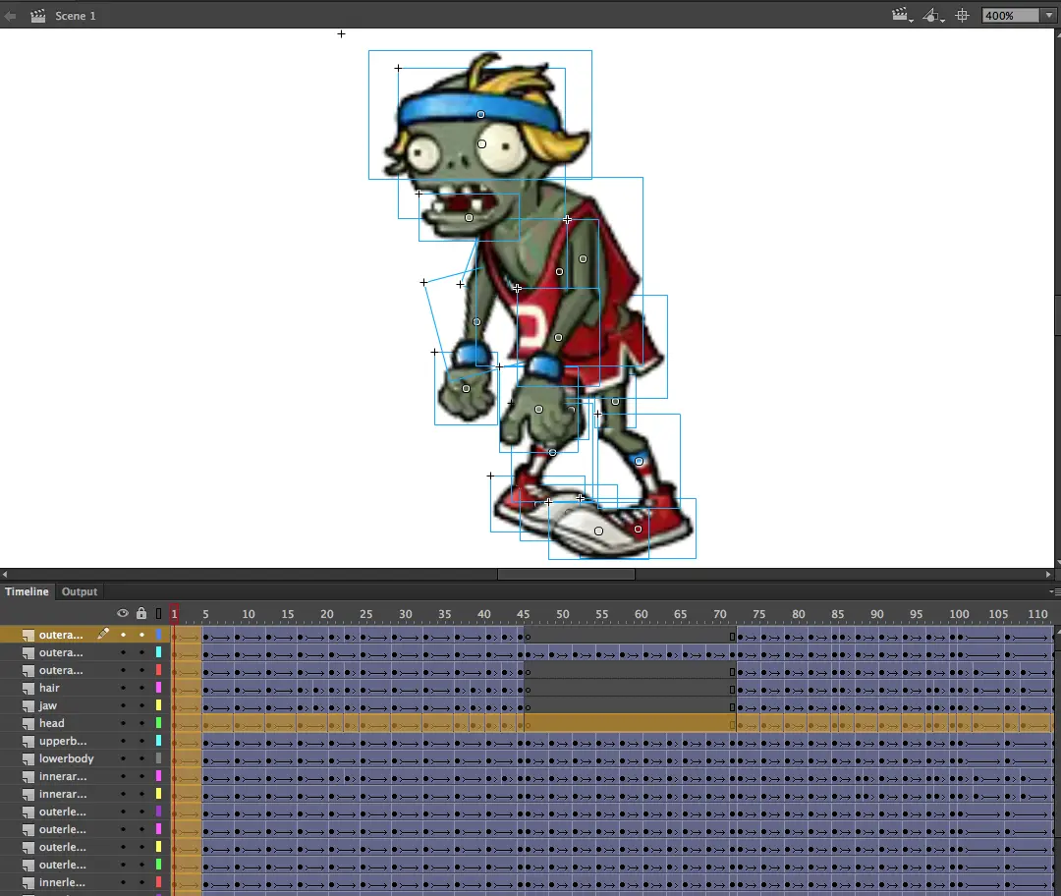Click the Scene 1 label
Viewport: 1061px width, 896px height.
(x=75, y=16)
